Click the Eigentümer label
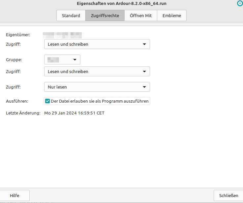243x203 pixels. coord(18,35)
